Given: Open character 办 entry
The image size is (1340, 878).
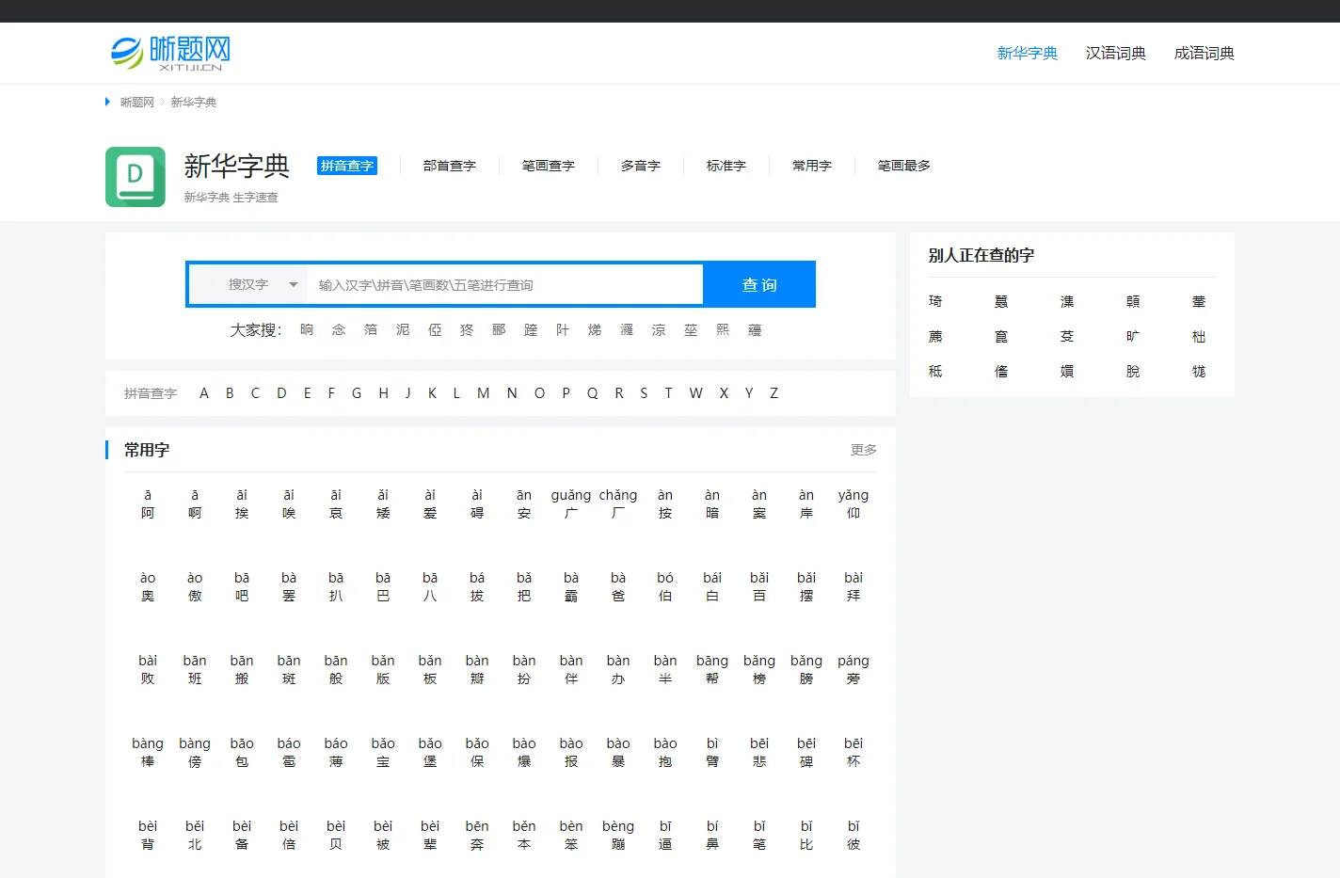Looking at the screenshot, I should [618, 669].
